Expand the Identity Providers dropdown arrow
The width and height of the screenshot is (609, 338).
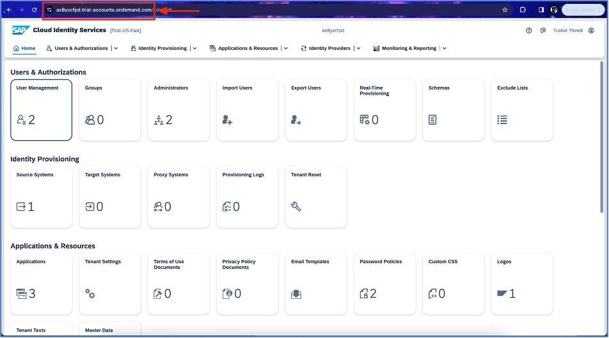[358, 48]
